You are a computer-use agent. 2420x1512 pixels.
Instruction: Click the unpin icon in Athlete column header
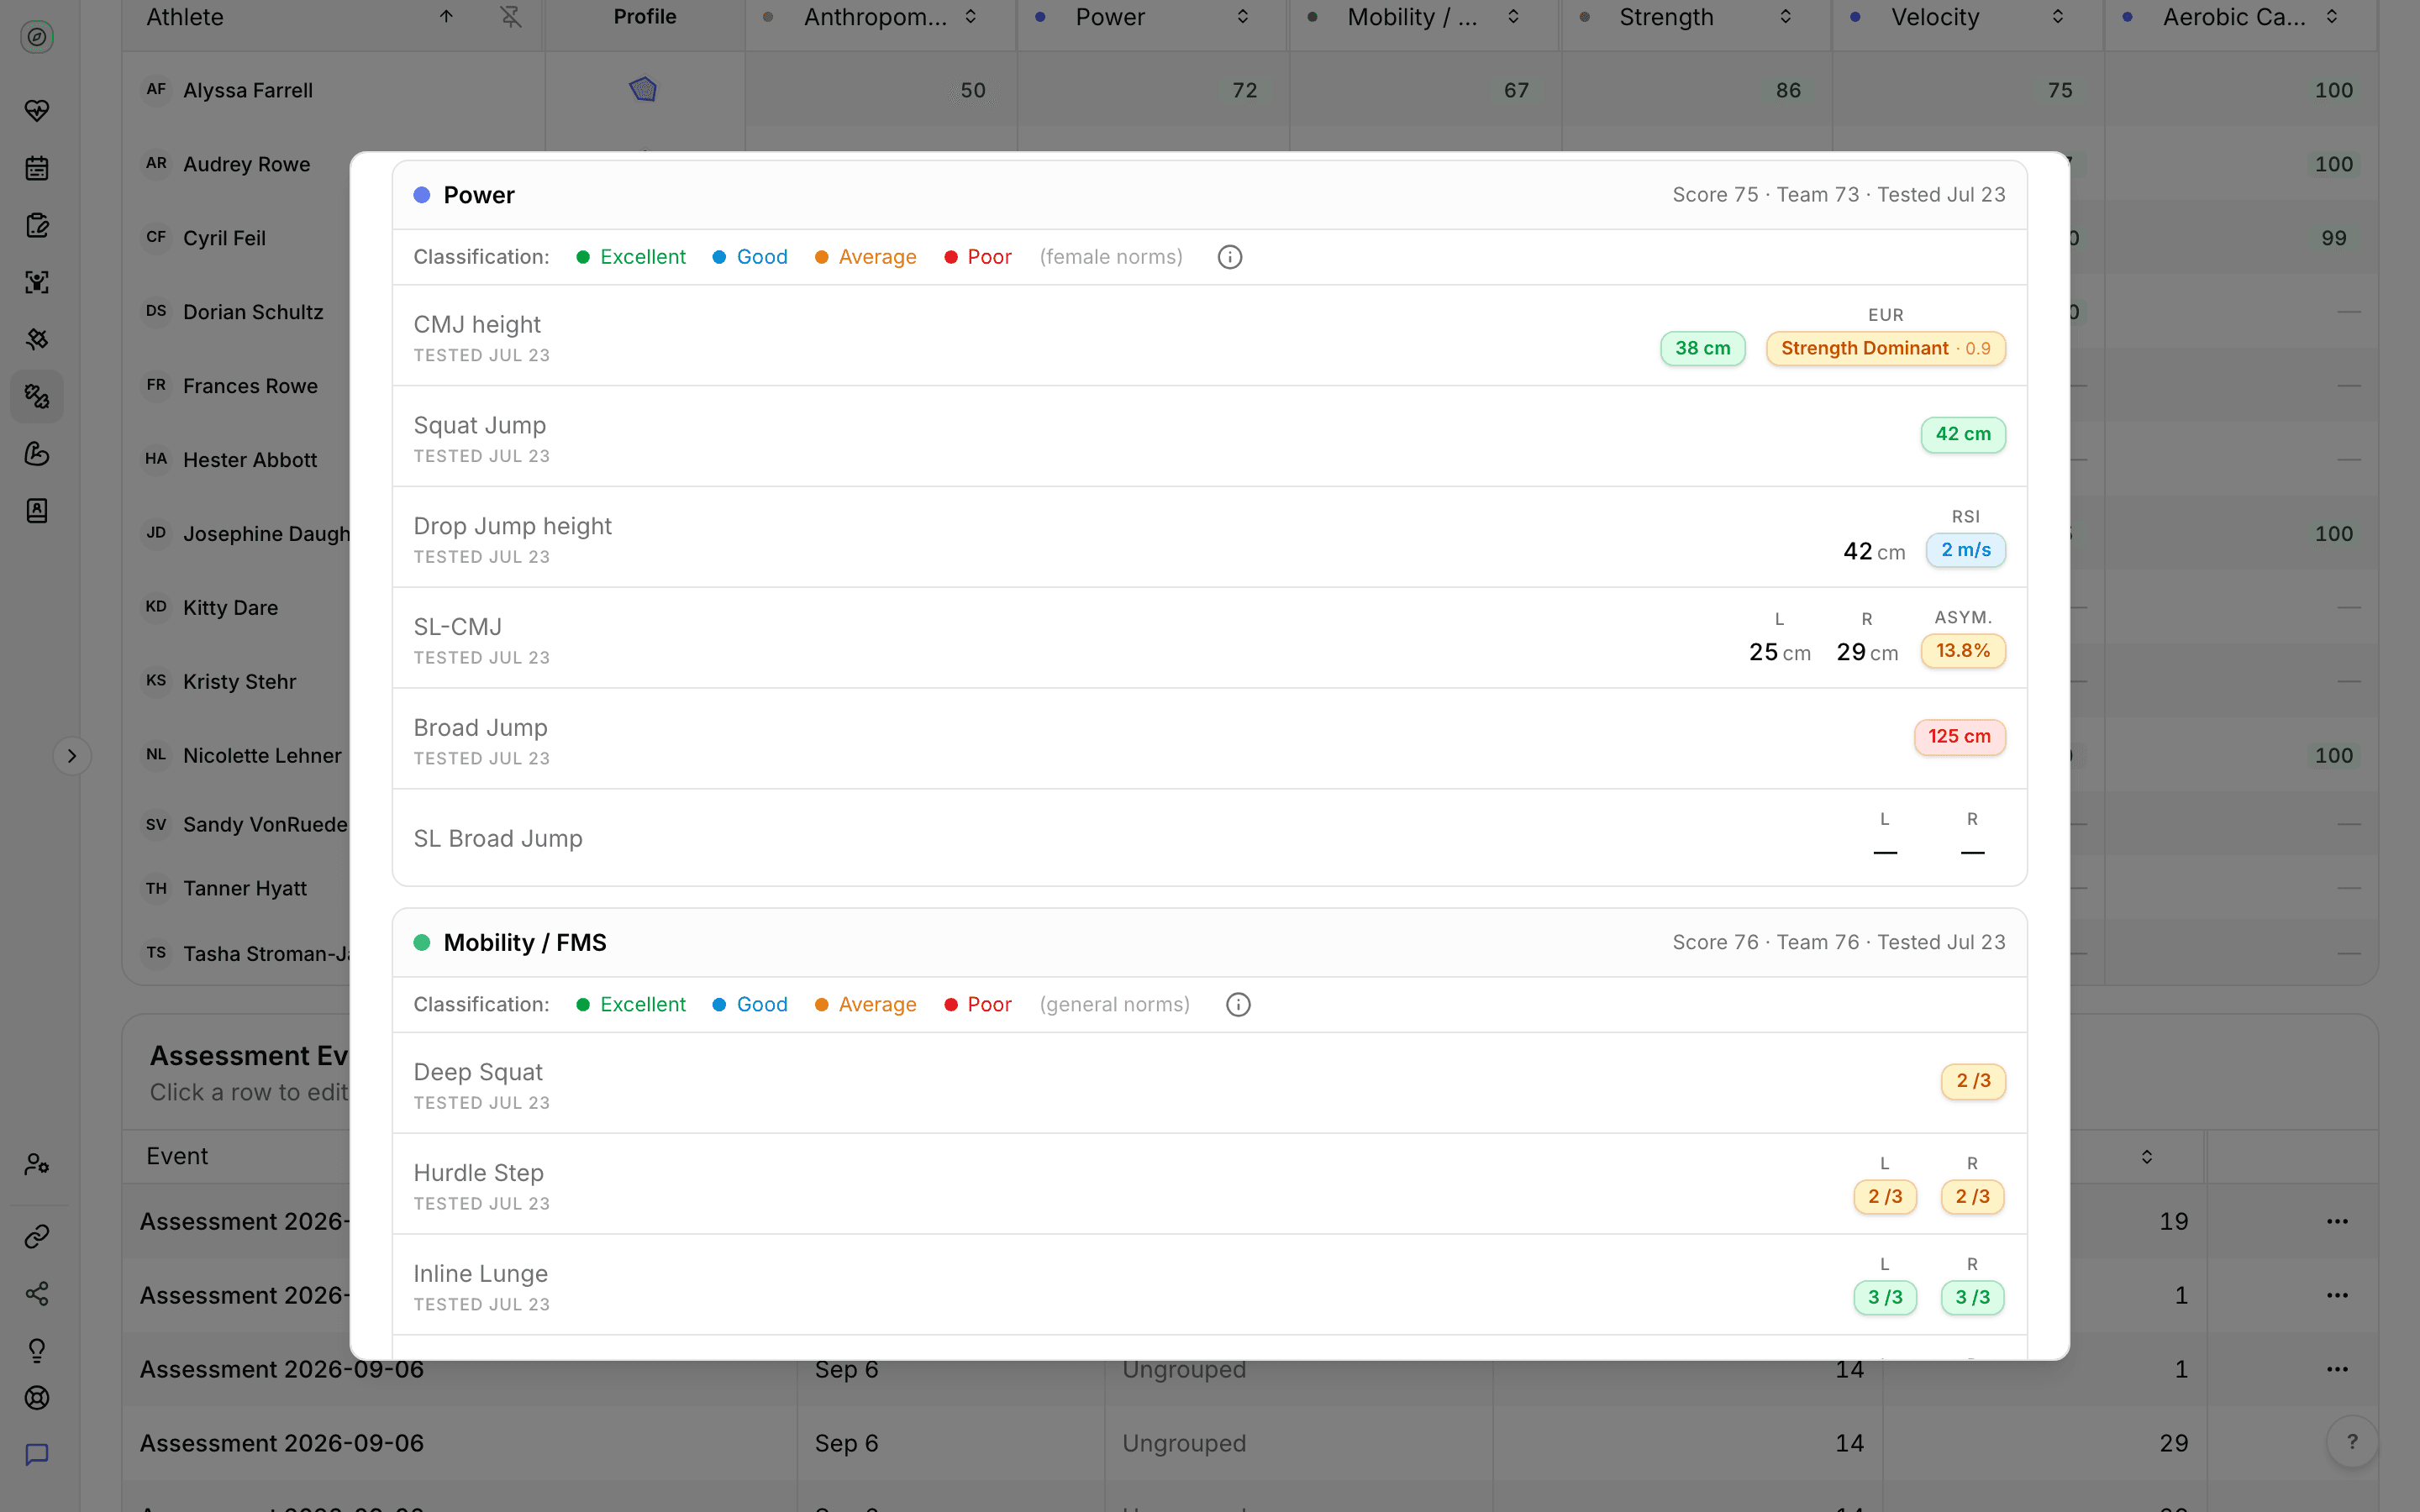[x=511, y=17]
